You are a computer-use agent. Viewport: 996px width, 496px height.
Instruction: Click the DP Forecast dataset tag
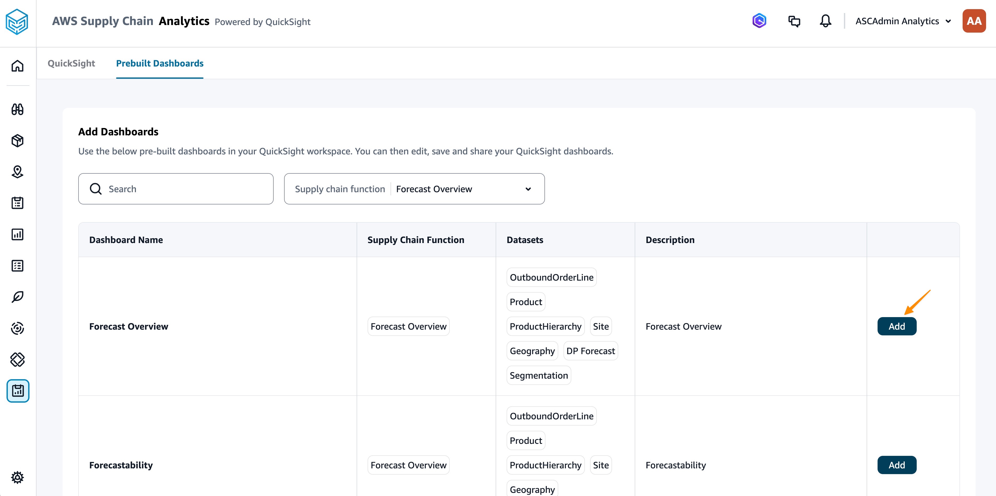tap(590, 351)
